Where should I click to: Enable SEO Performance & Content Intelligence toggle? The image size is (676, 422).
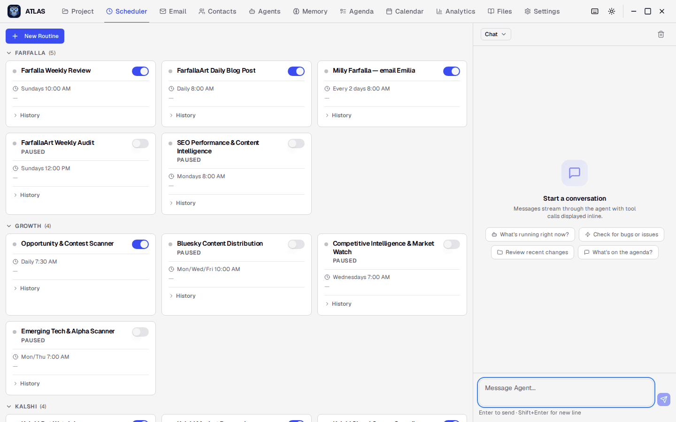pyautogui.click(x=296, y=143)
